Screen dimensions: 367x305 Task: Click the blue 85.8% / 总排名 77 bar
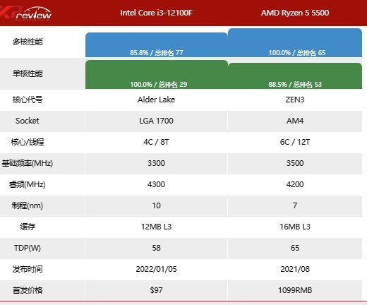157,45
